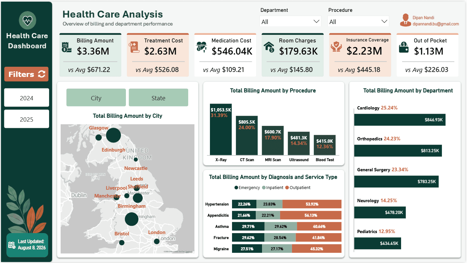Click the General Surgery $783.25K bar
Image resolution: width=467 pixels, height=263 pixels.
396,181
